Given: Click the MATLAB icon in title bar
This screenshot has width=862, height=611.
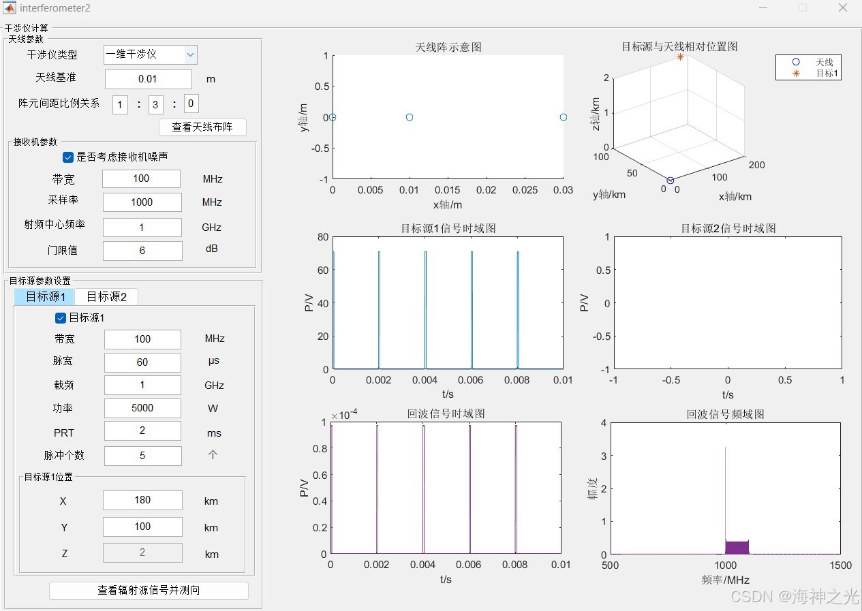Looking at the screenshot, I should click(x=10, y=8).
